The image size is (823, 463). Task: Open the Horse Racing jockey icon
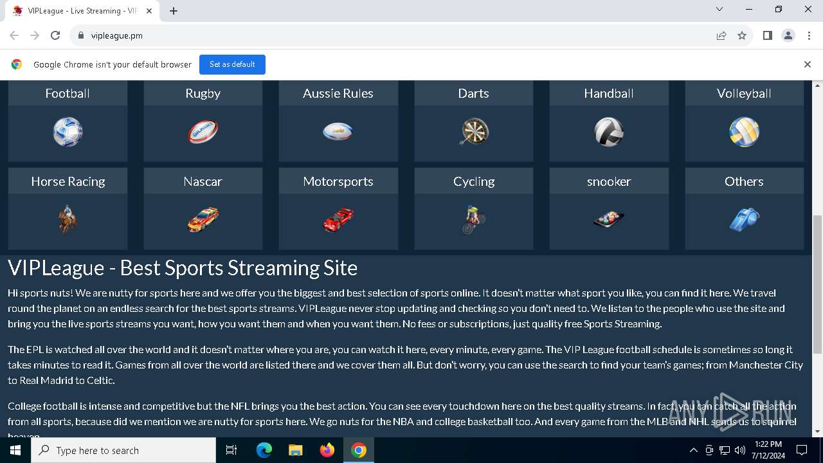pyautogui.click(x=68, y=220)
